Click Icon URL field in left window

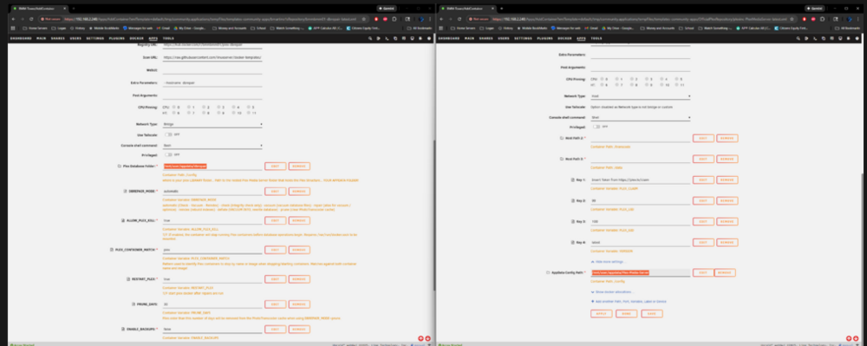pyautogui.click(x=212, y=57)
